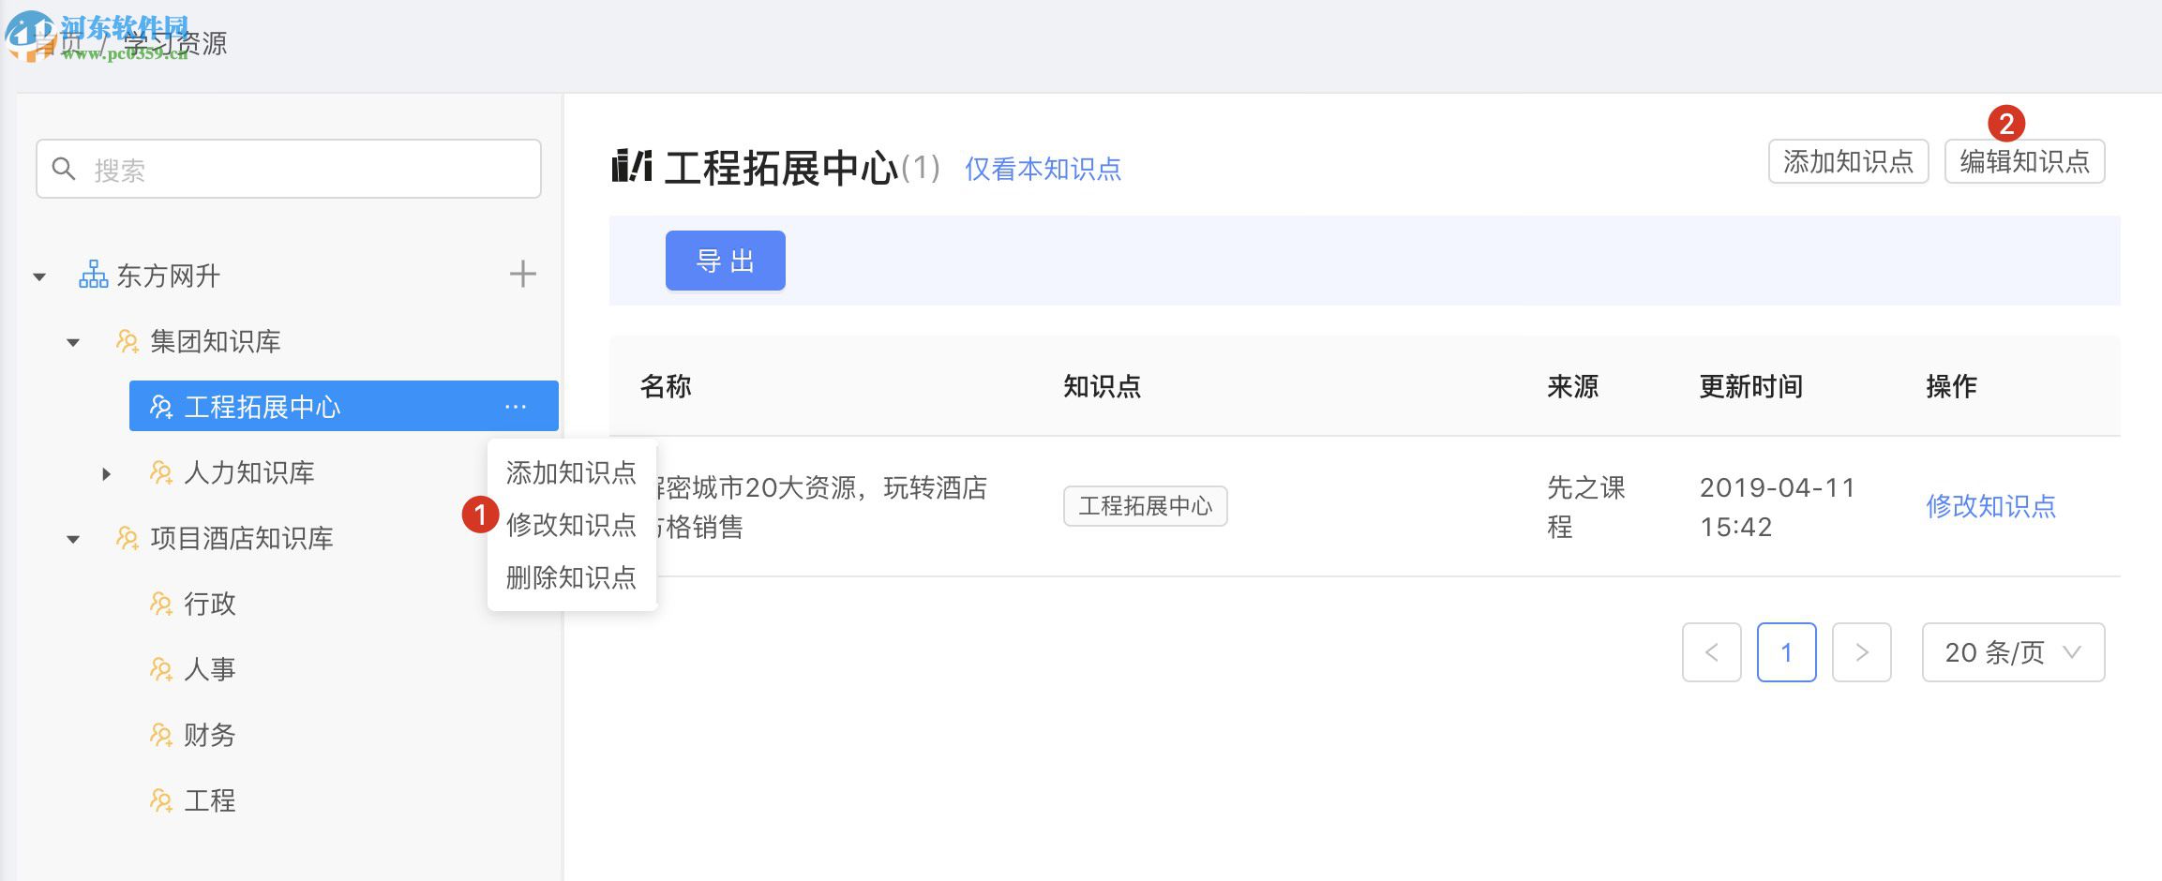Click the 先之课程 source cell
The image size is (2162, 881).
pyautogui.click(x=1585, y=507)
